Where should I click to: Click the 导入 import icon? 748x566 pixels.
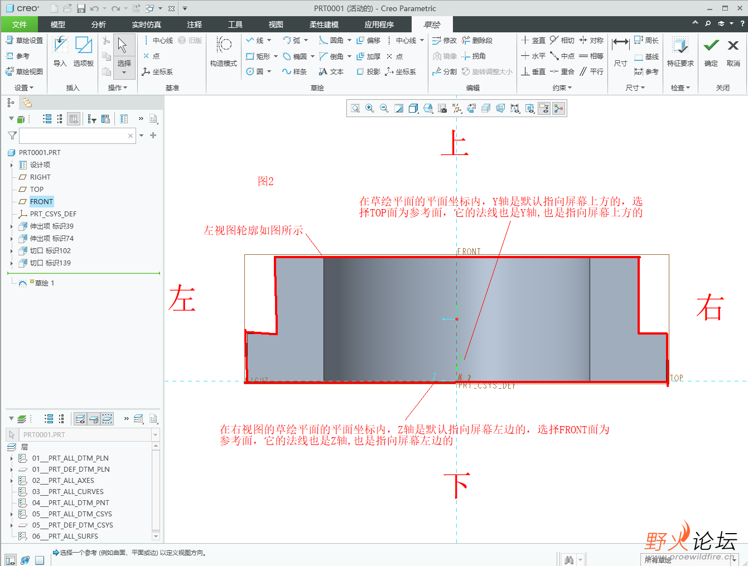[x=60, y=51]
